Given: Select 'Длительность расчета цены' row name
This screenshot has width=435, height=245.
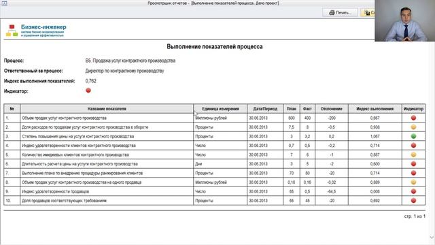Looking at the screenshot, I should click(x=80, y=163).
